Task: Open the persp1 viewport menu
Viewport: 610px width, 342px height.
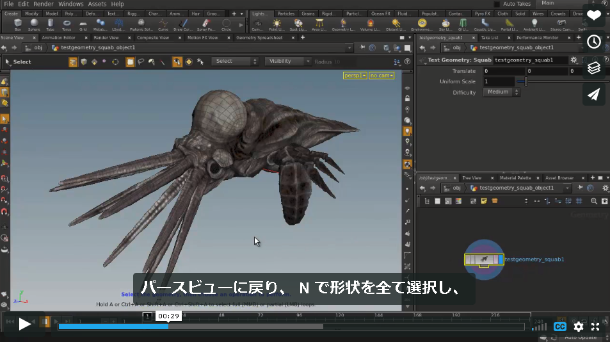Action: (x=355, y=76)
